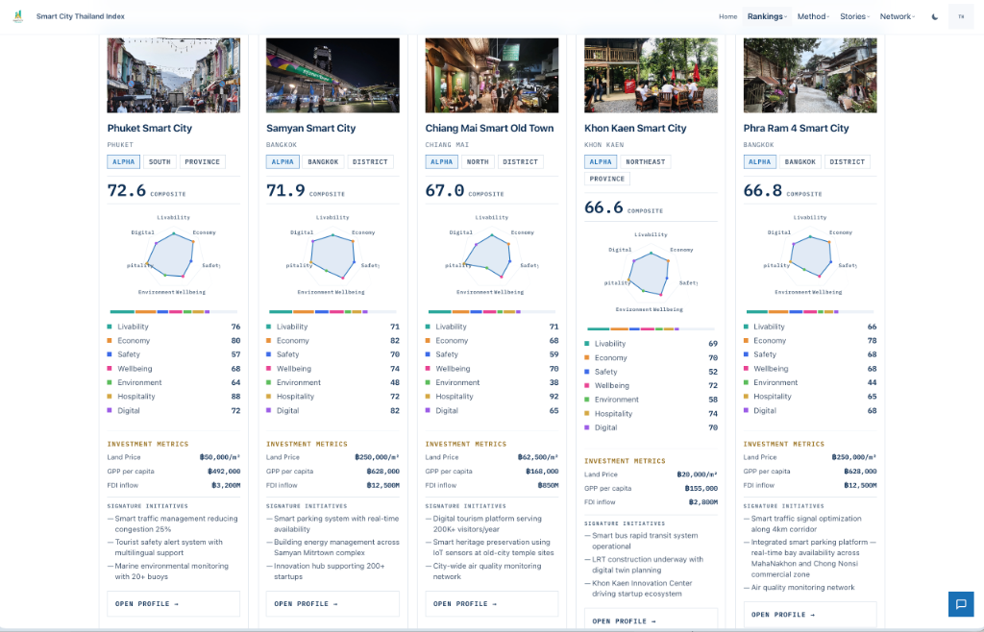Viewport: 984px width, 632px height.
Task: Open the chat widget icon in the corner
Action: click(961, 604)
